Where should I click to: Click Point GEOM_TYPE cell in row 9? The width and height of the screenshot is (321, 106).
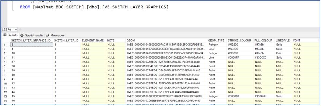coord(217,79)
